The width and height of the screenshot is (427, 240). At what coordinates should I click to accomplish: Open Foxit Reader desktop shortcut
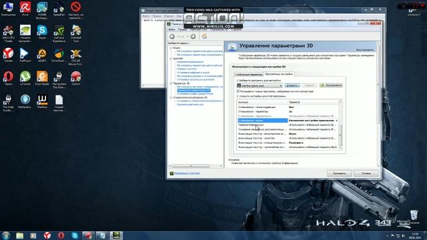(x=42, y=79)
